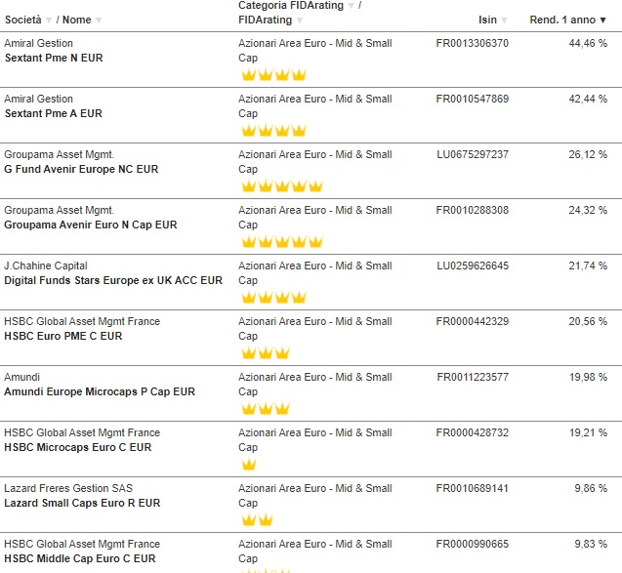The width and height of the screenshot is (622, 573).
Task: Click crown rating of Amundi Europe Microcaps
Action: click(266, 408)
